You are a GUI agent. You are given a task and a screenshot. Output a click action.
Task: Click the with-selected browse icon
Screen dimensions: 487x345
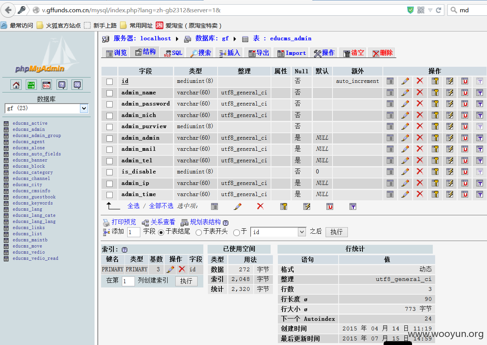click(214, 206)
